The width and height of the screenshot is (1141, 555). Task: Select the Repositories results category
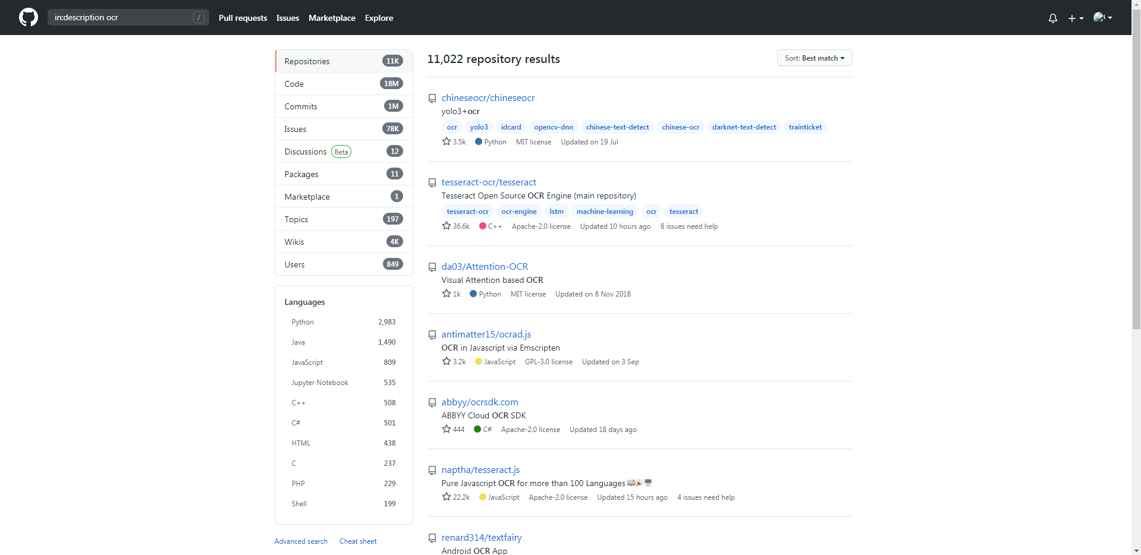344,61
